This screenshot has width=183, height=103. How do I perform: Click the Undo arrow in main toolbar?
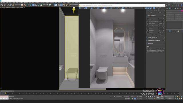(x=2, y=5)
